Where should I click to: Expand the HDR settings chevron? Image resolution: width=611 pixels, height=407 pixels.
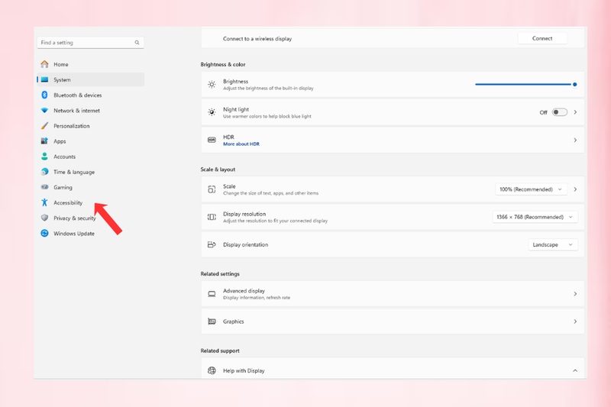[x=575, y=140]
